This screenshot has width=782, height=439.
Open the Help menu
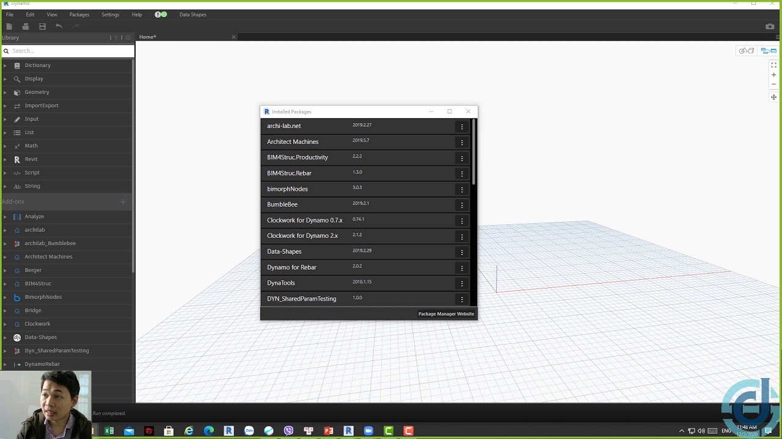click(137, 15)
